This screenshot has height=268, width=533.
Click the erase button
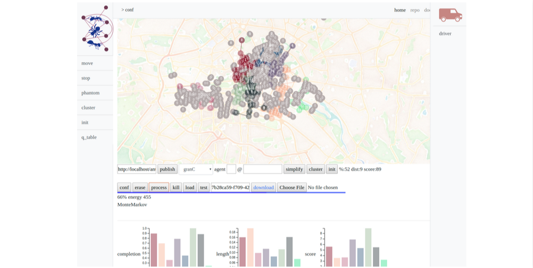coord(140,187)
